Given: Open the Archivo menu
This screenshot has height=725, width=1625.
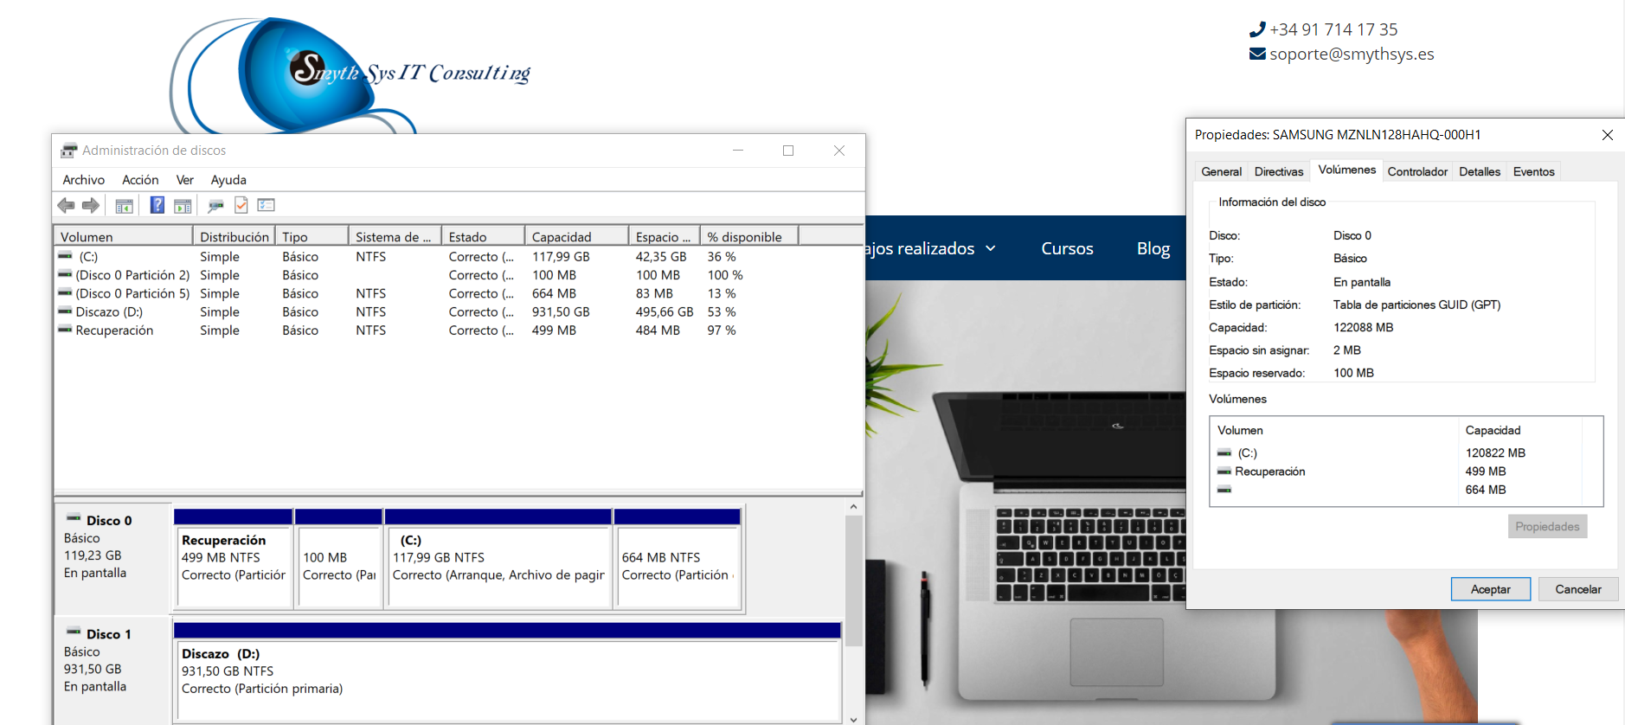Looking at the screenshot, I should tap(83, 180).
